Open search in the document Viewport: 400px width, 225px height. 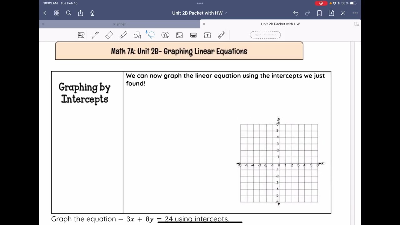(x=68, y=13)
